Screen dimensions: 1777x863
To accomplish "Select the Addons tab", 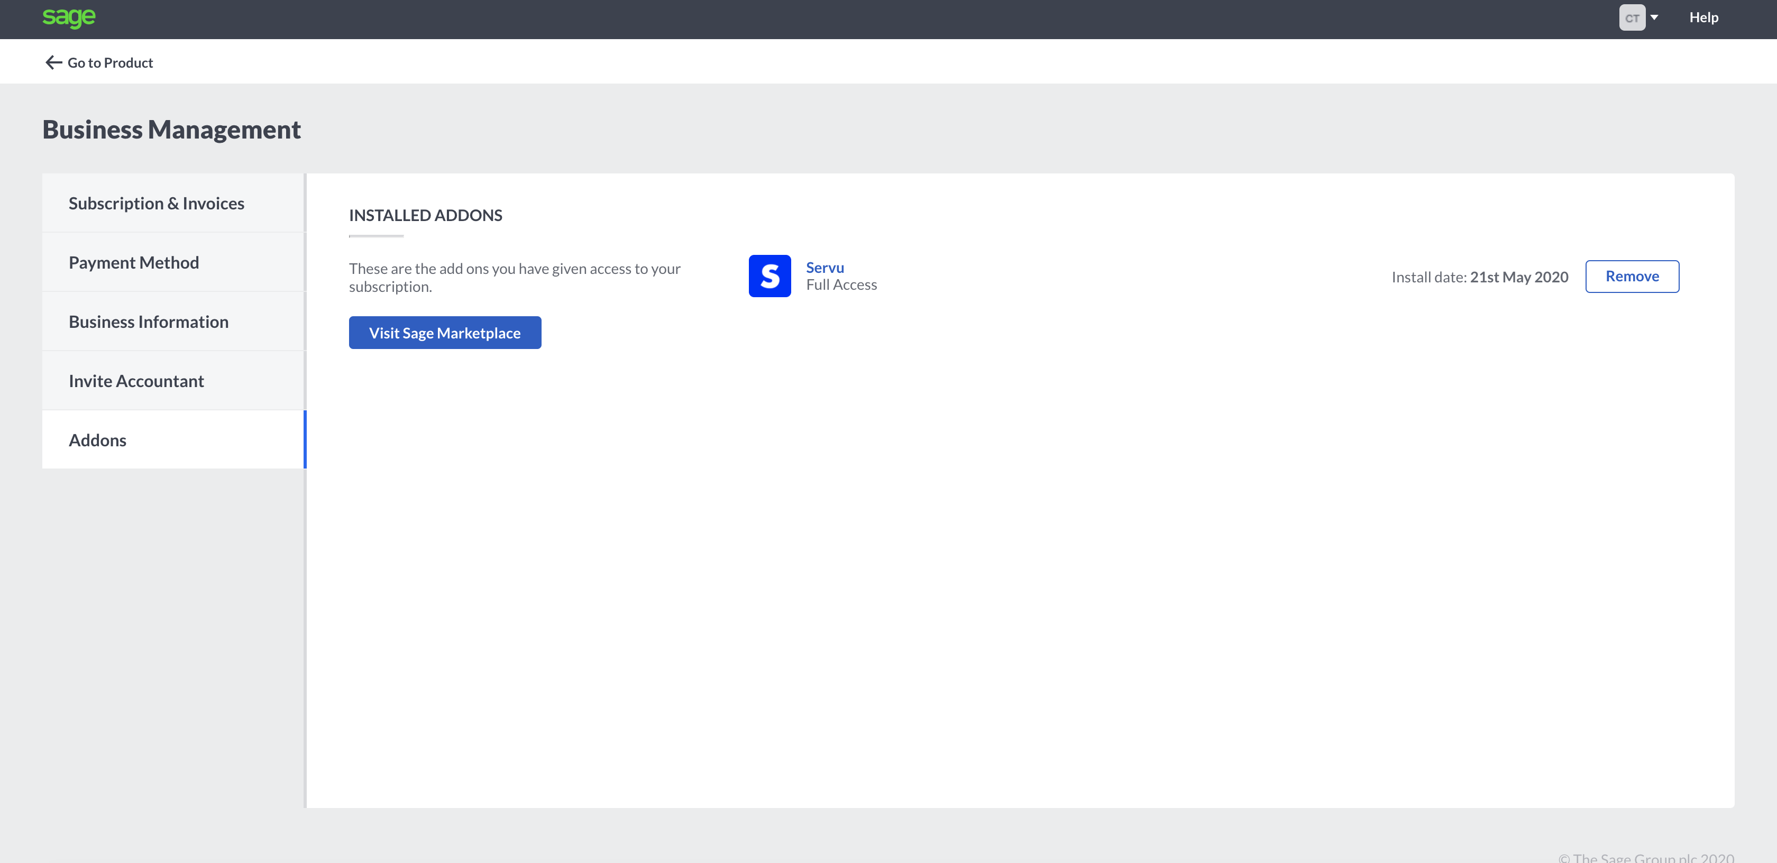I will (173, 440).
